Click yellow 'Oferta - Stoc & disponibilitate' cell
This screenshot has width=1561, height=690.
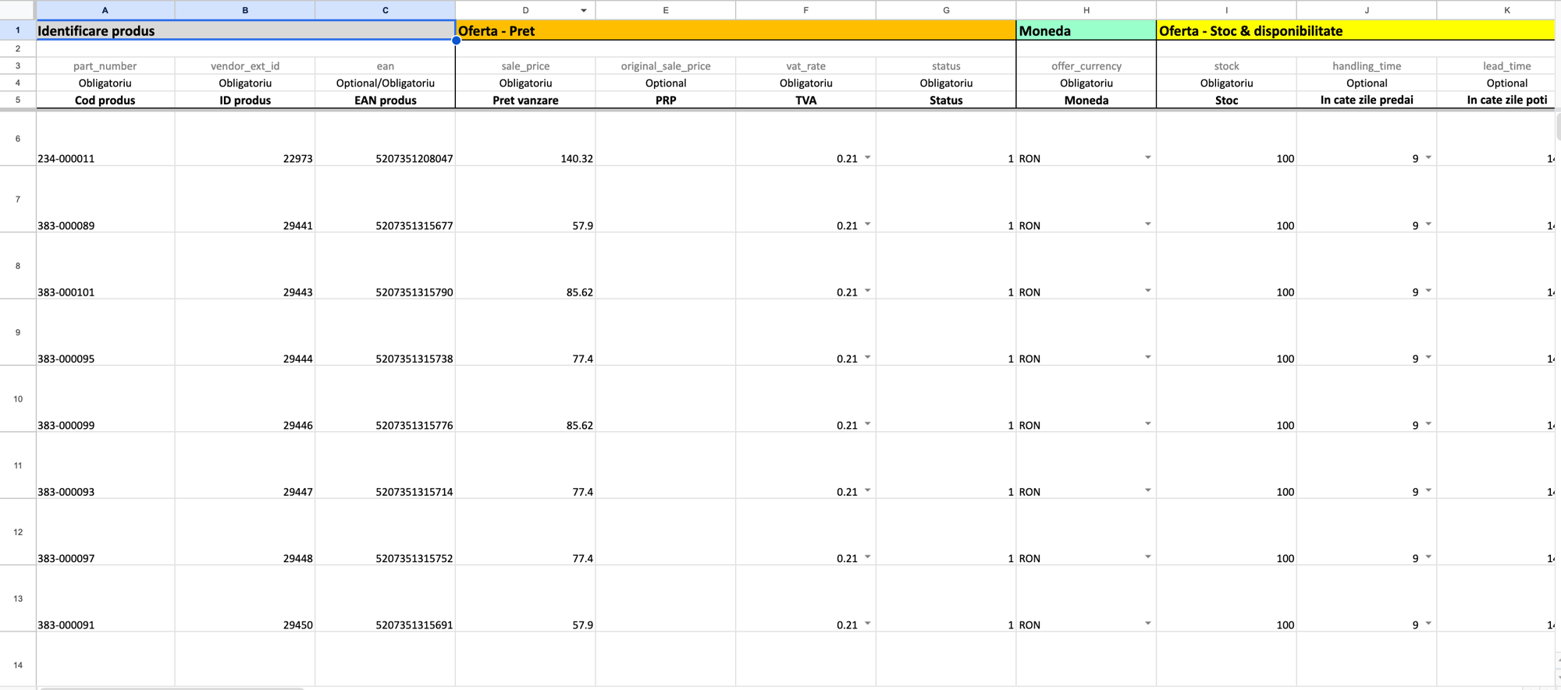1354,31
